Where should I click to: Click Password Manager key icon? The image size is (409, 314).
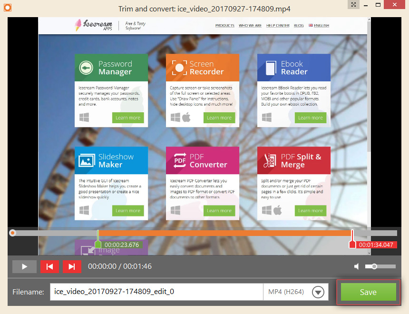[x=86, y=68]
